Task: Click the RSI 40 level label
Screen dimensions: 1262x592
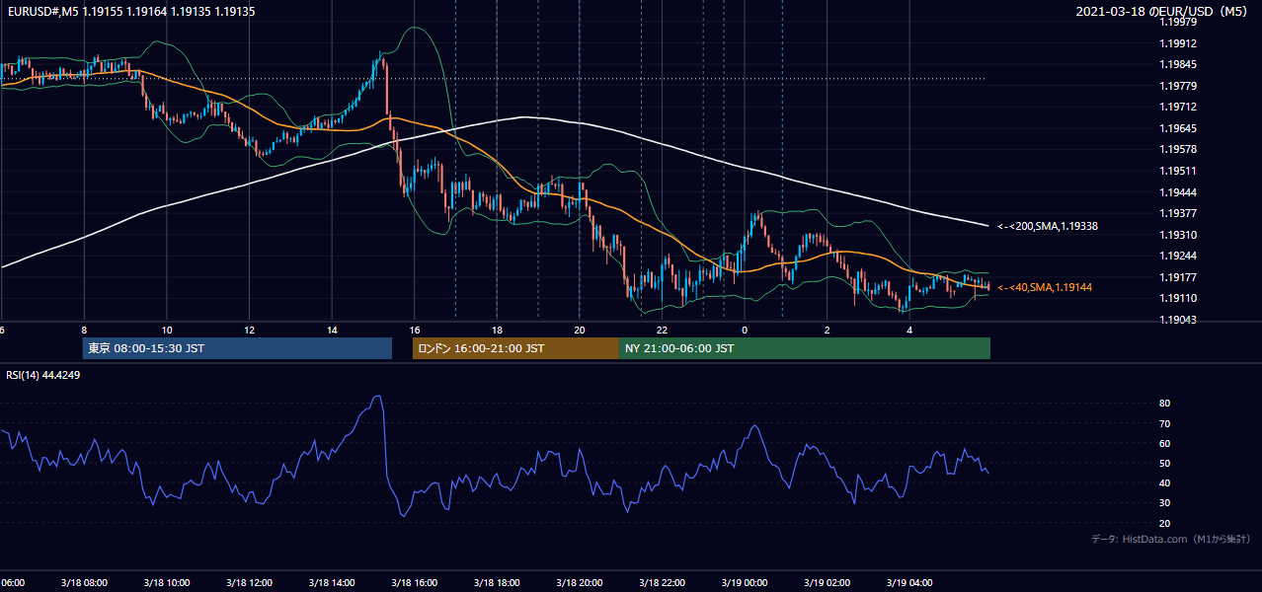Action: 1164,482
